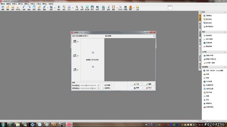This screenshot has width=227, height=127.
Task: Collapse the Exposure (曝光) section in right panel
Action: (225, 12)
